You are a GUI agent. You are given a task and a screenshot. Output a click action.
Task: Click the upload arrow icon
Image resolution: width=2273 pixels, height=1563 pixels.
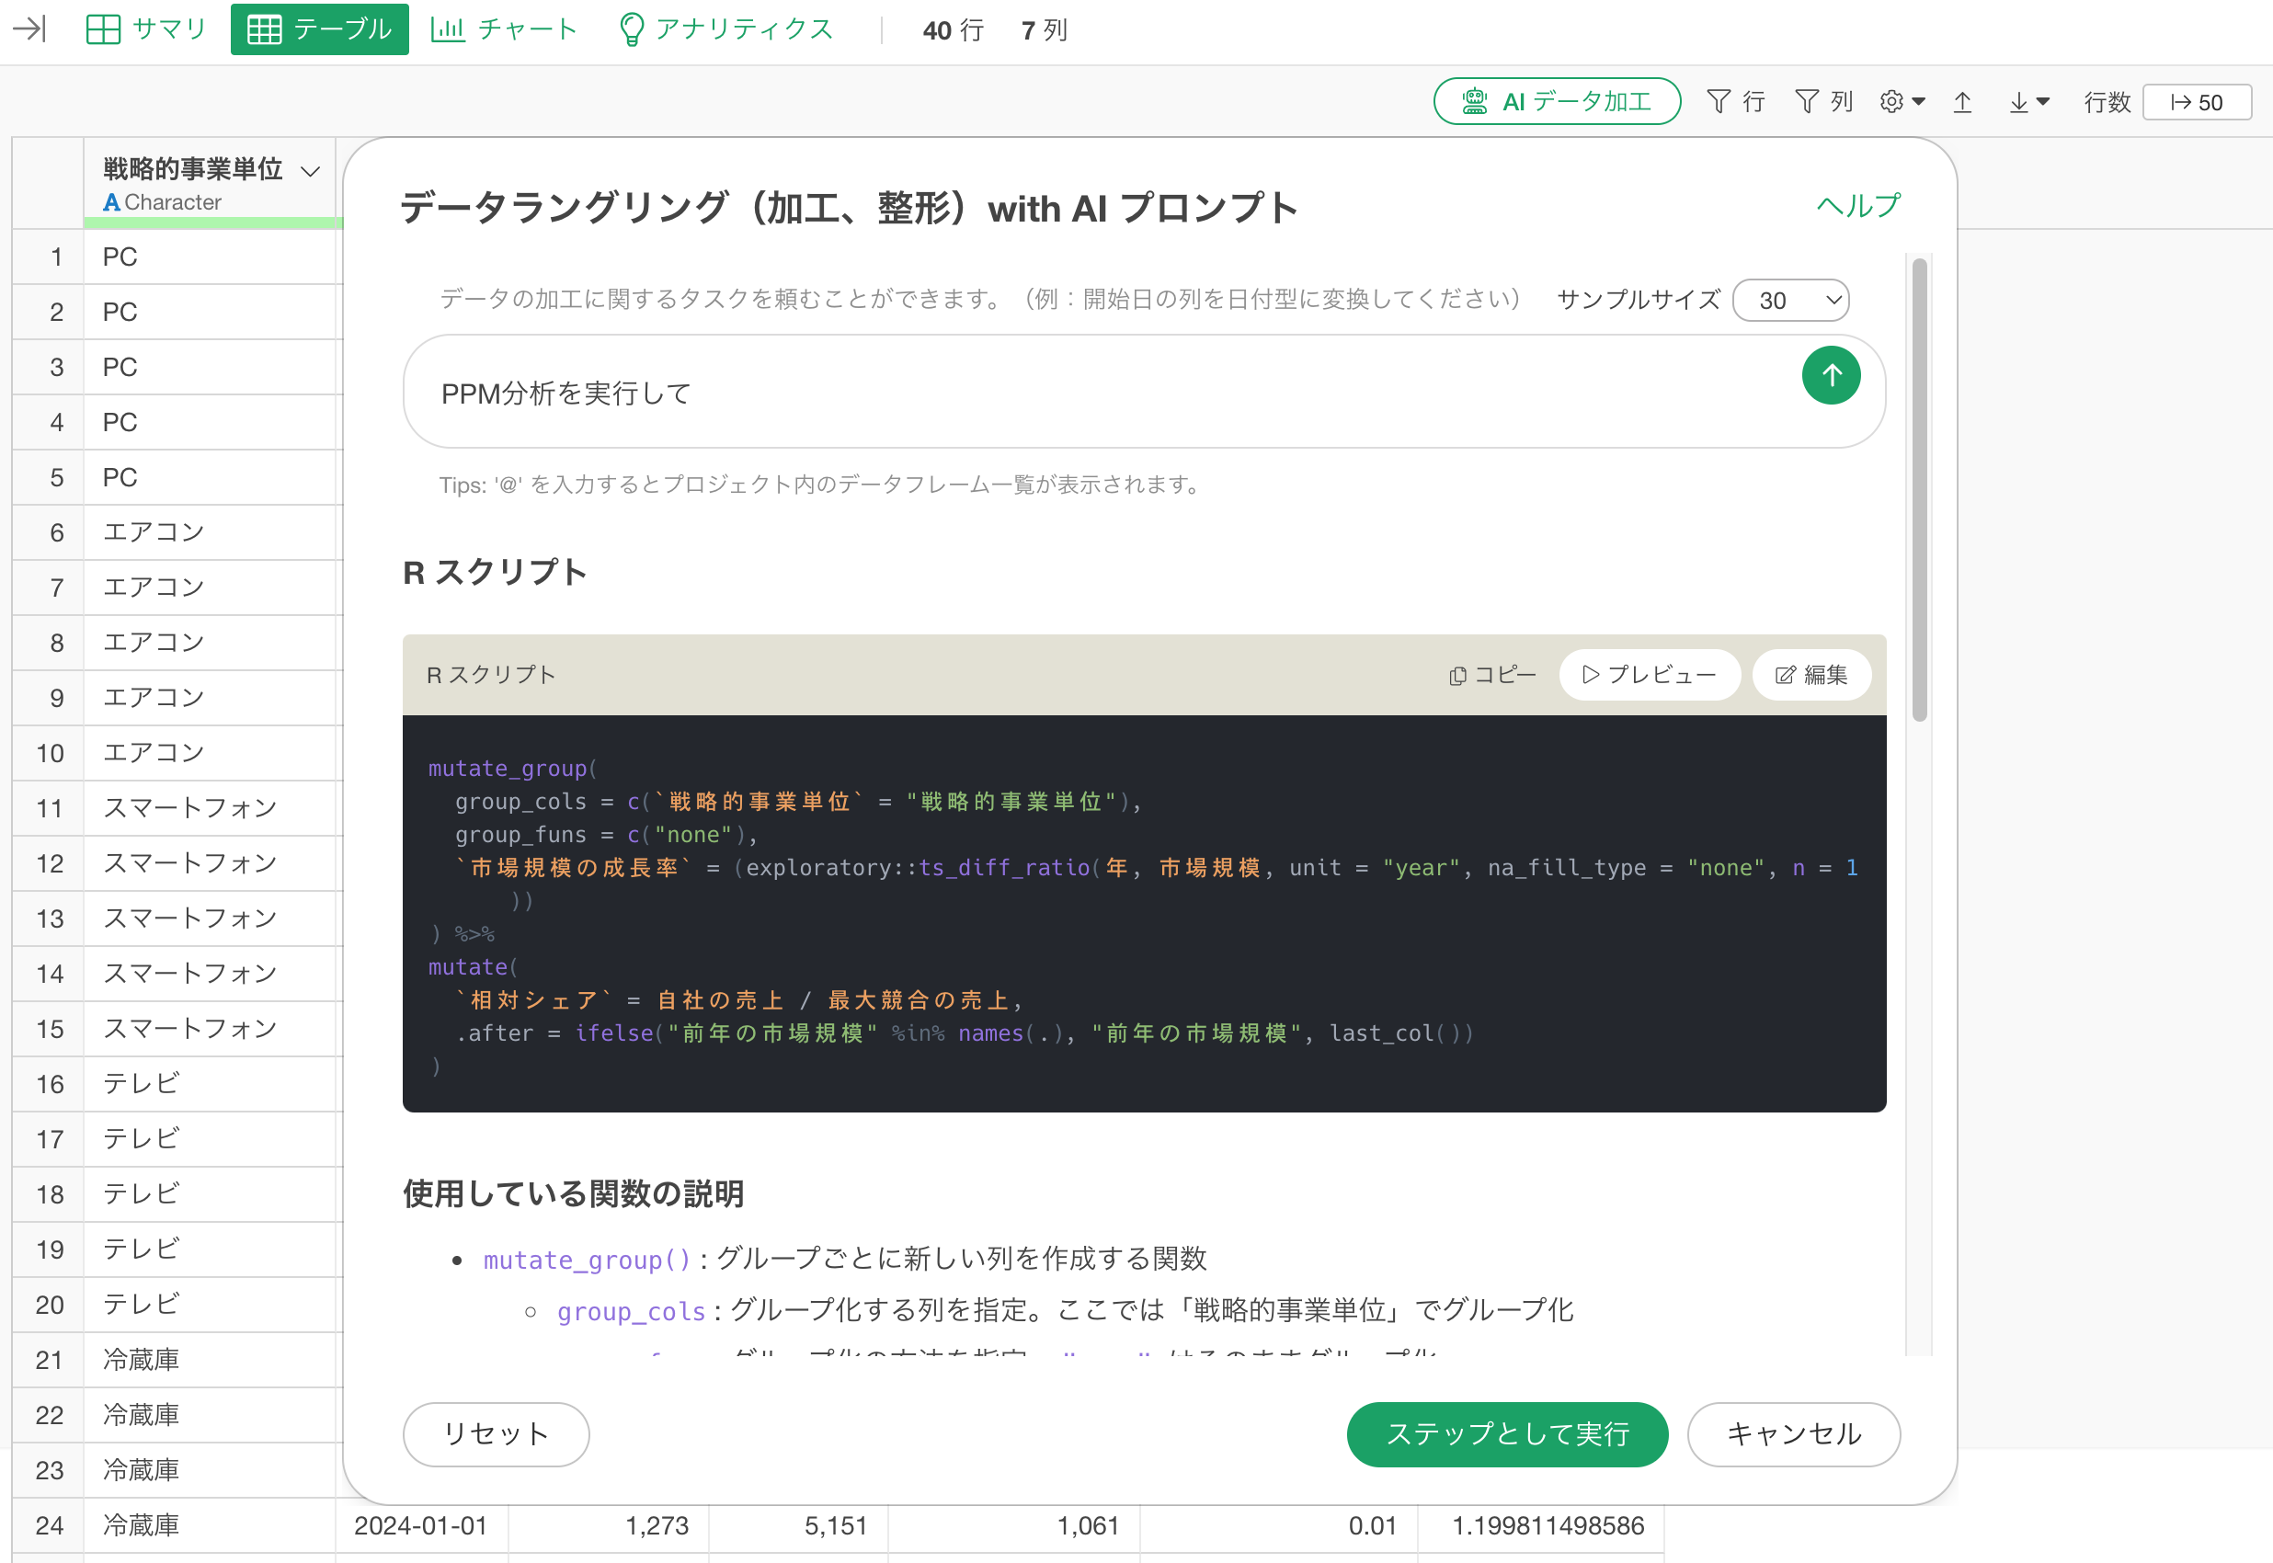[1962, 102]
